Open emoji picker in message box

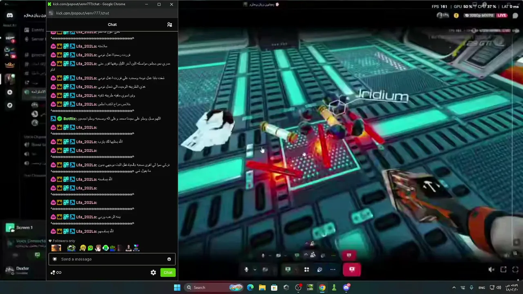tap(169, 259)
